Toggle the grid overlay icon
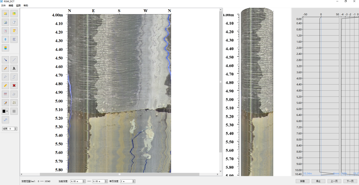 click(14, 111)
